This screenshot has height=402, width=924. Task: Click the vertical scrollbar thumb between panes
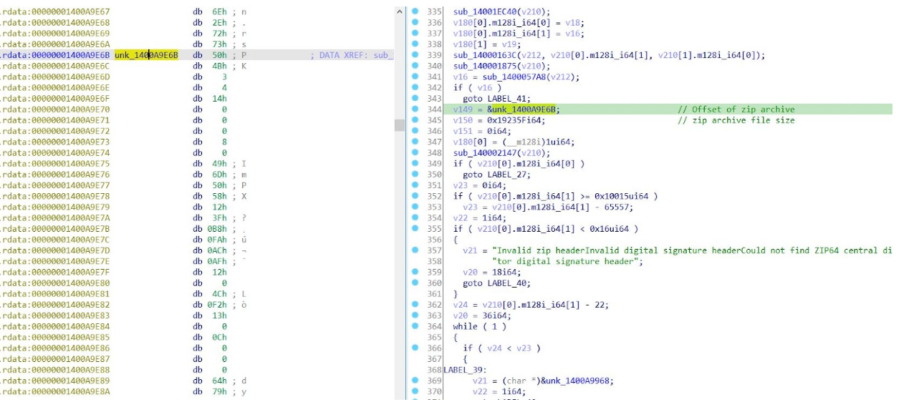click(x=400, y=125)
